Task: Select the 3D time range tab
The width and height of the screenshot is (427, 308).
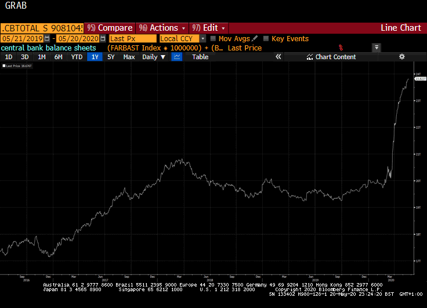Action: (x=25, y=57)
